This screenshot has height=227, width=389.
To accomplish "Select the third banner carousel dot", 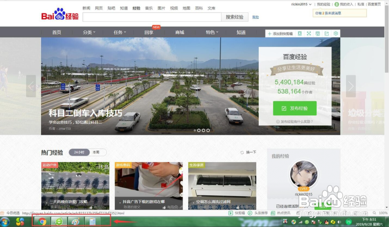I will pyautogui.click(x=204, y=130).
